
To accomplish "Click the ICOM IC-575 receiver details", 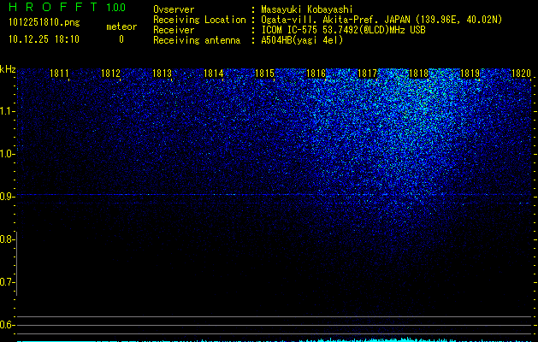I will point(343,30).
